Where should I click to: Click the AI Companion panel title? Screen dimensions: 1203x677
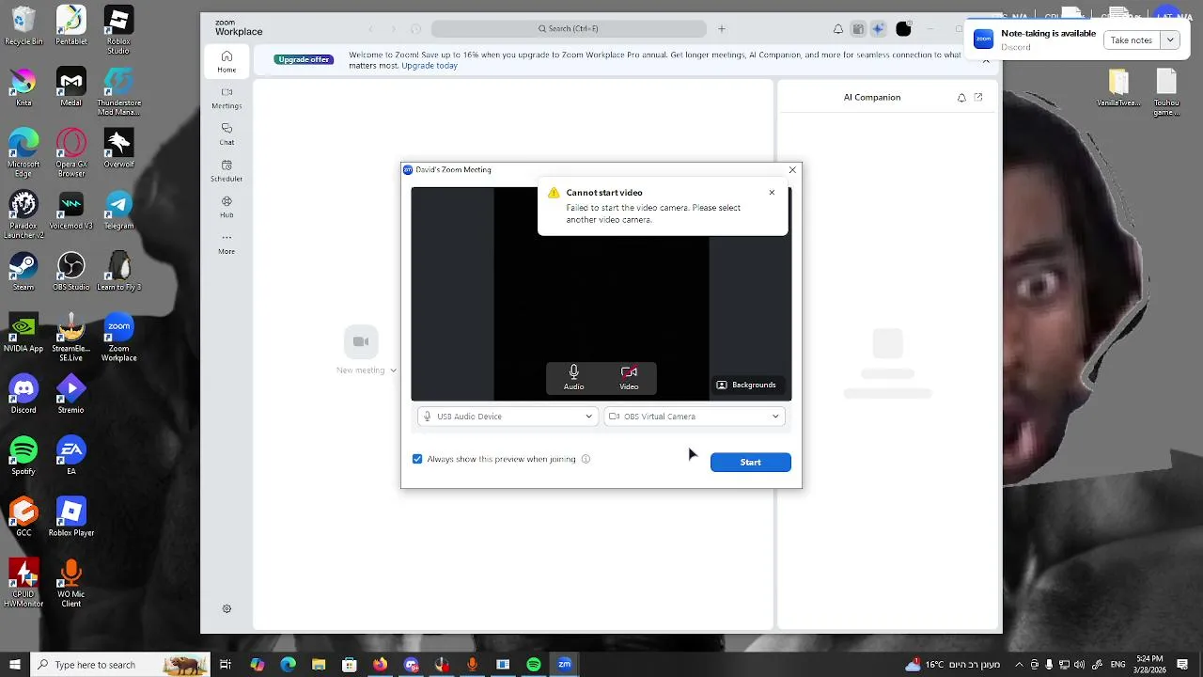[872, 97]
